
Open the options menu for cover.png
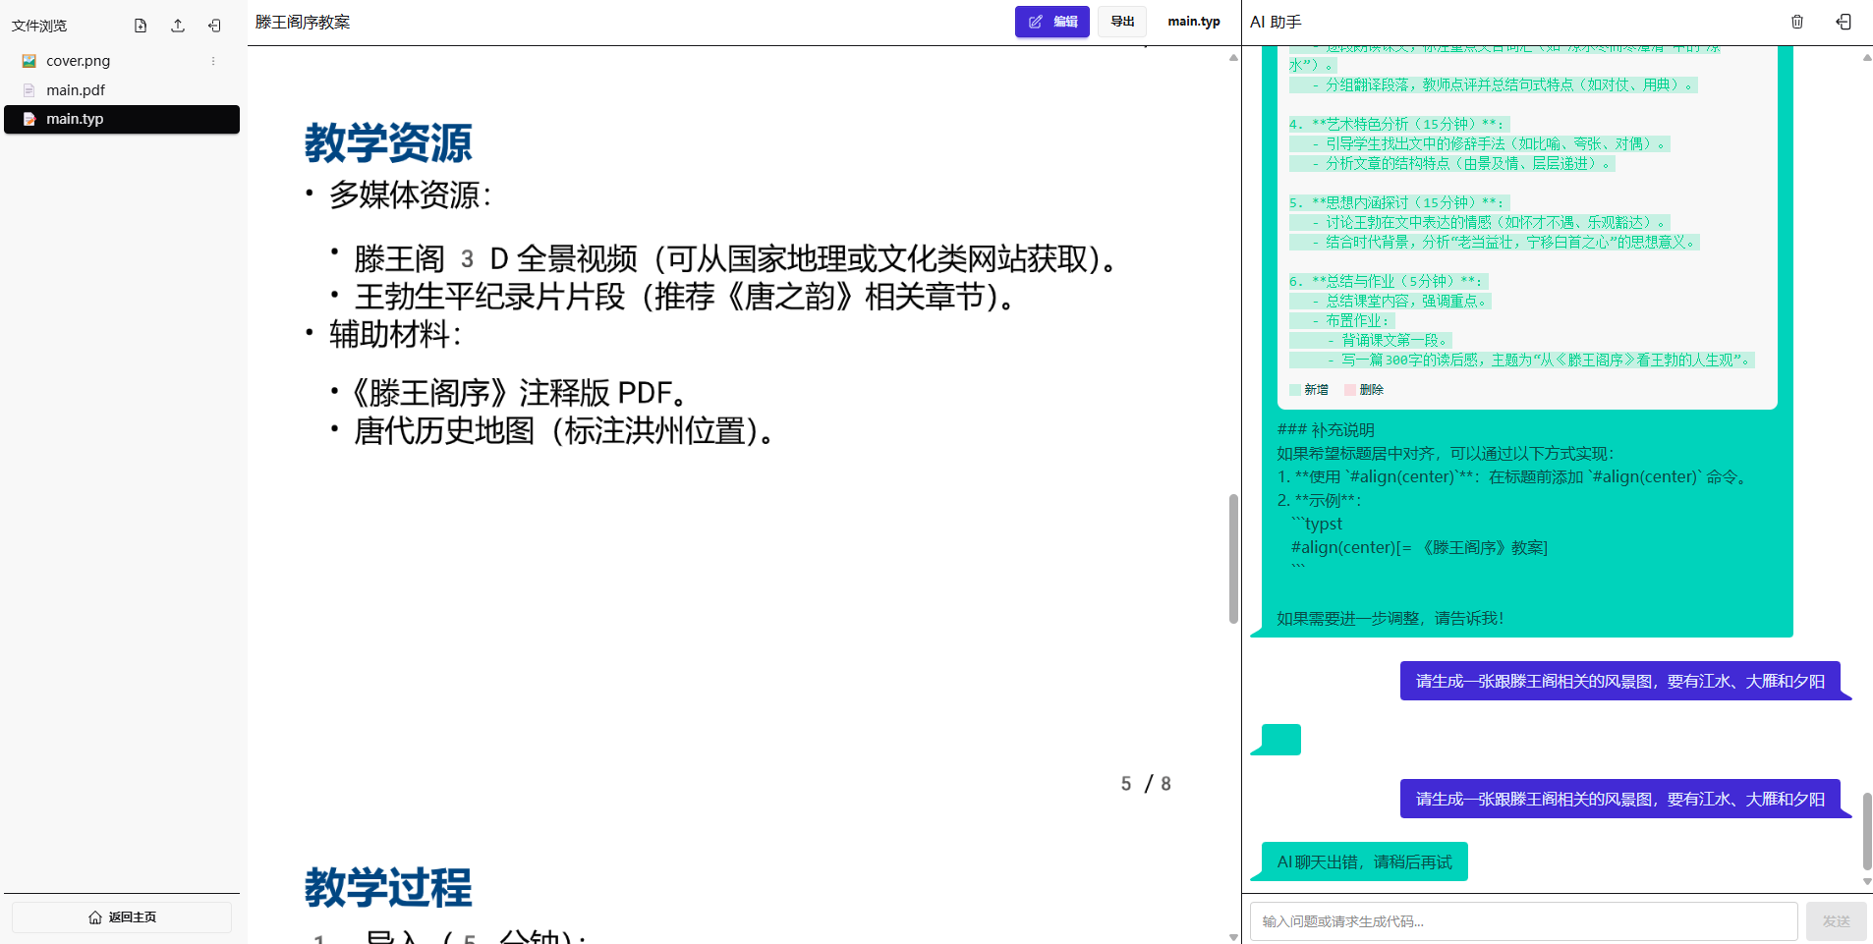[x=211, y=60]
